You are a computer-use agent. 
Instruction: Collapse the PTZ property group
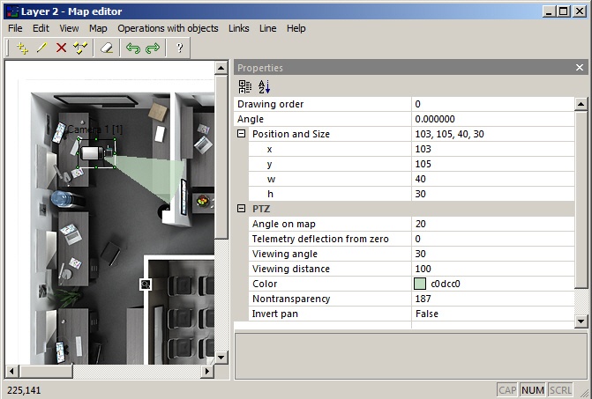coord(241,209)
